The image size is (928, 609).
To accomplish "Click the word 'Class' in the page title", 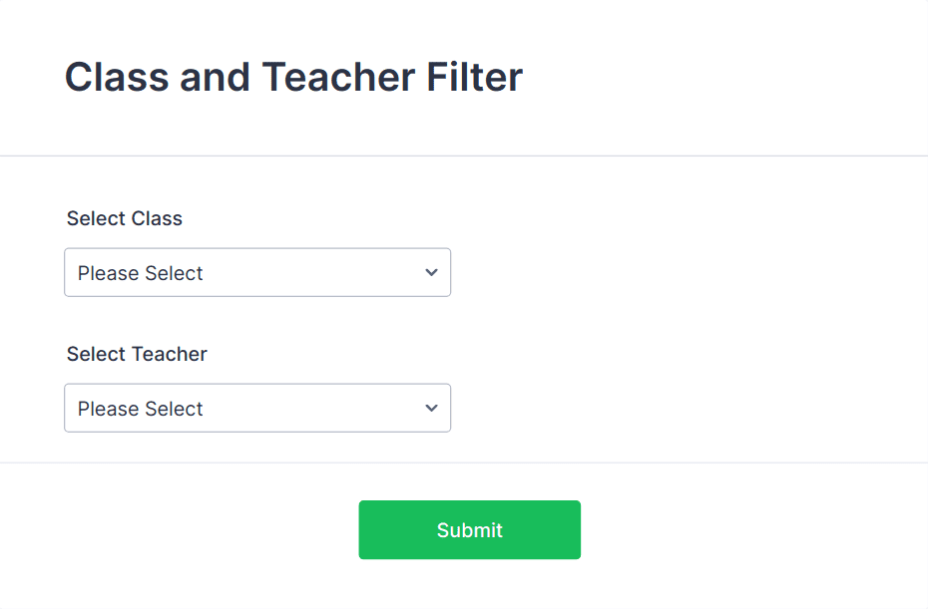I will [117, 77].
